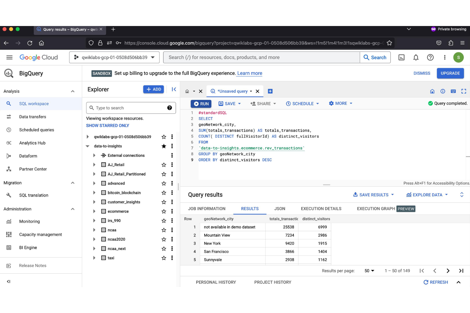Image resolution: width=470 pixels, height=313 pixels.
Task: Jump to last results page
Action: (x=461, y=271)
